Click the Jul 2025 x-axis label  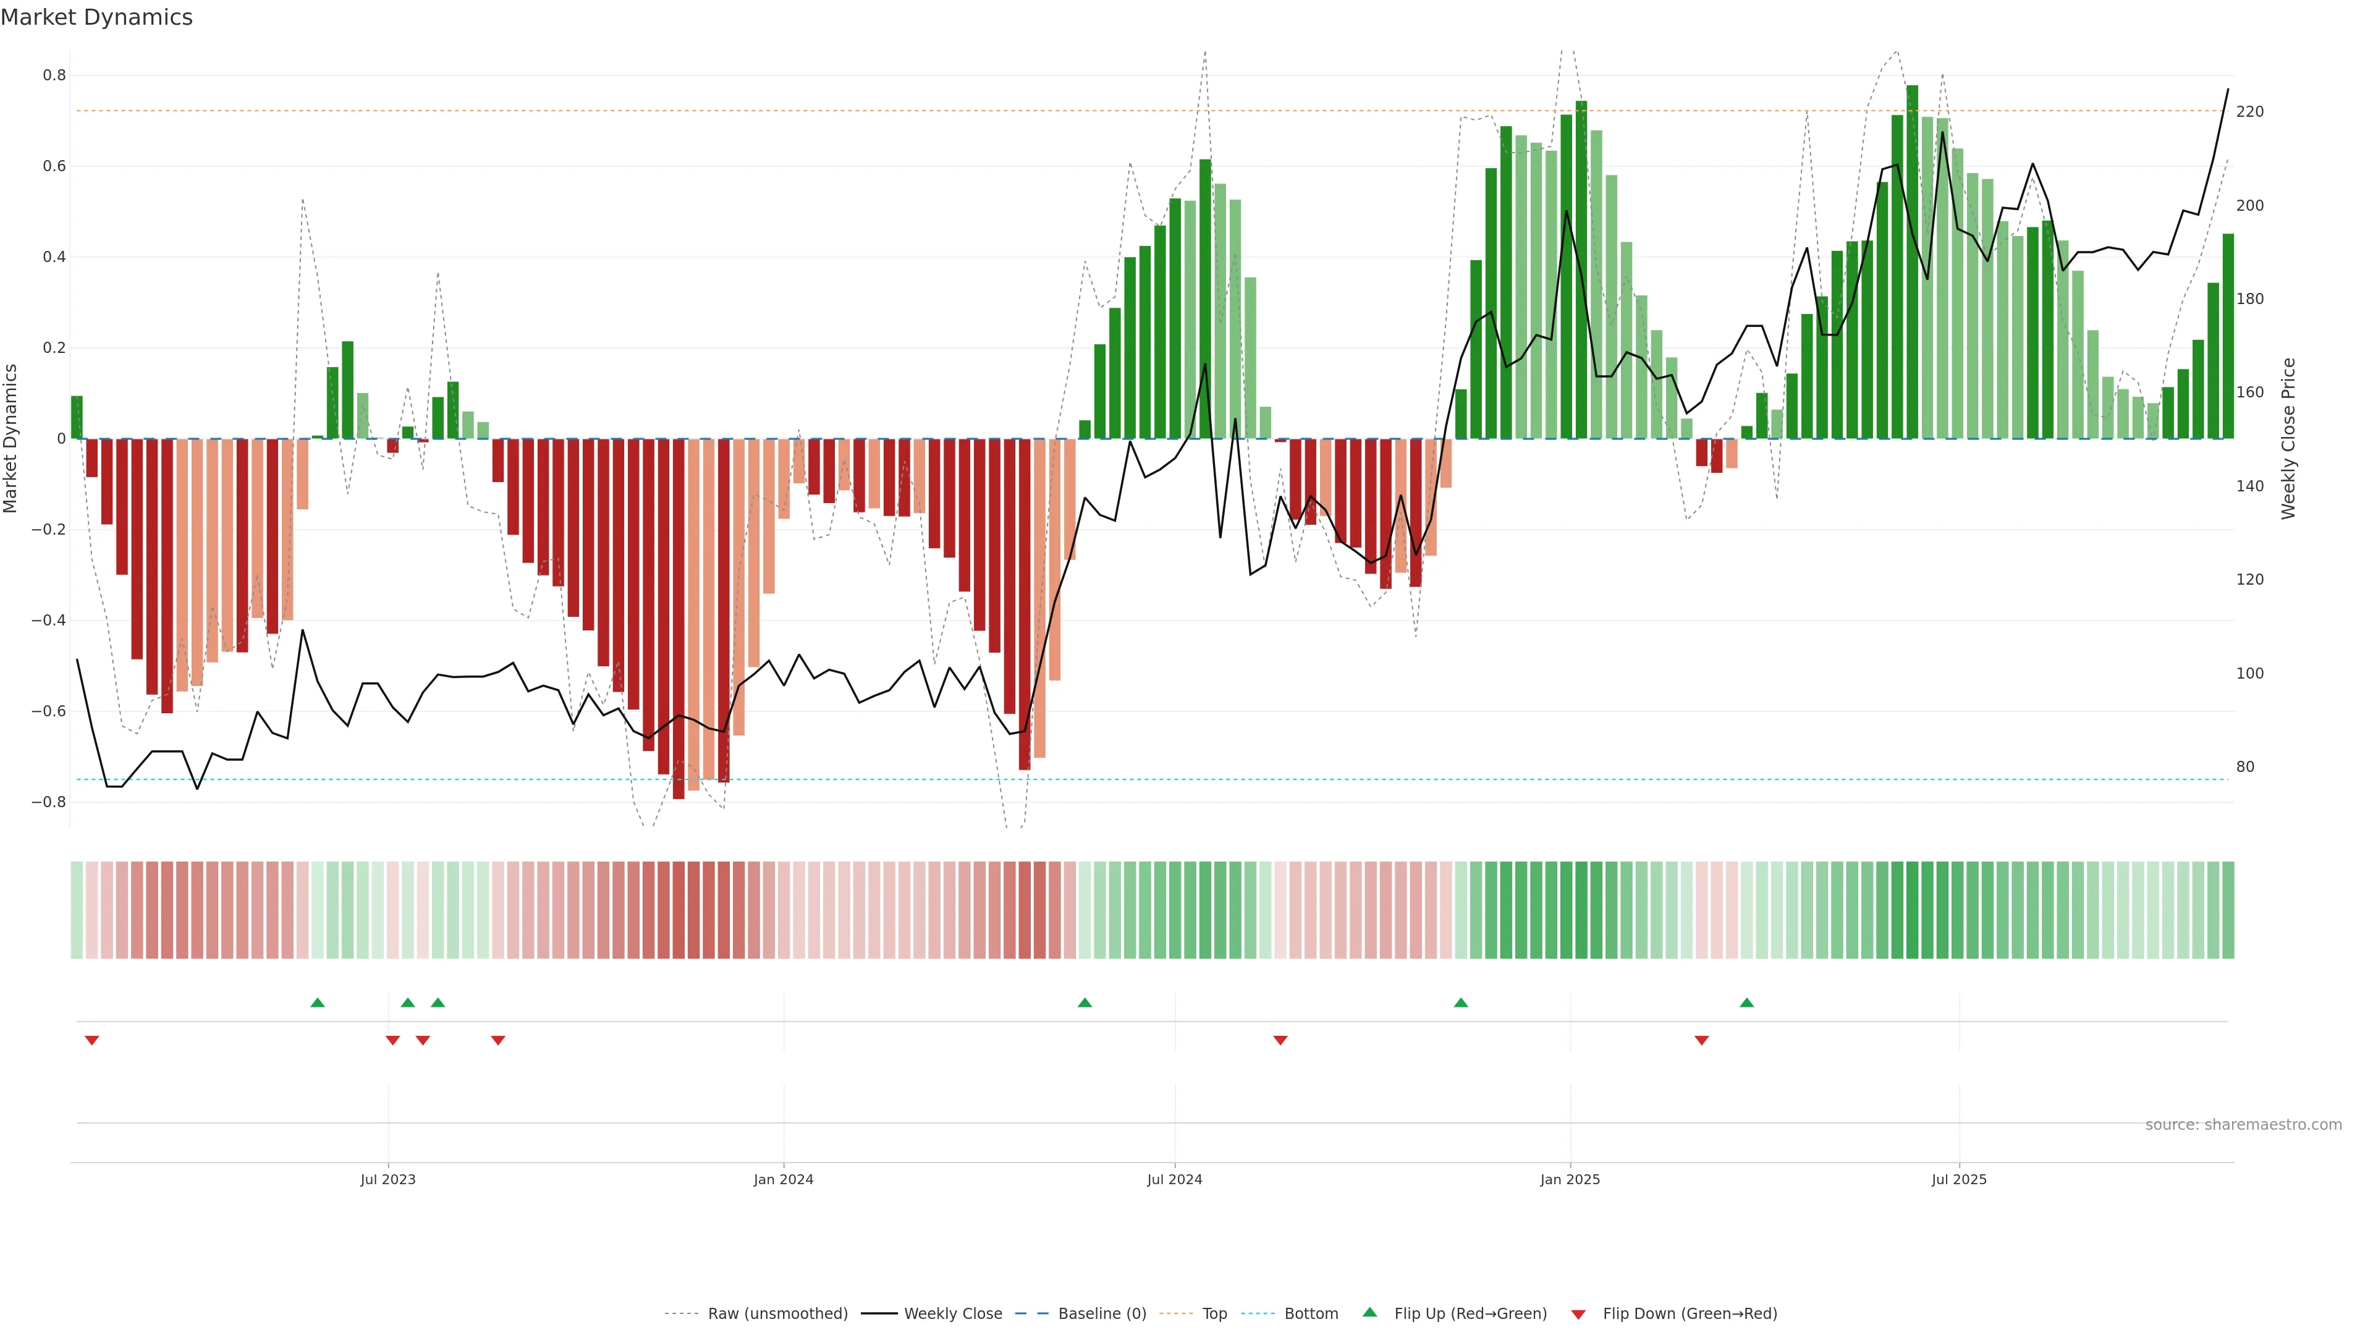tap(1958, 1179)
